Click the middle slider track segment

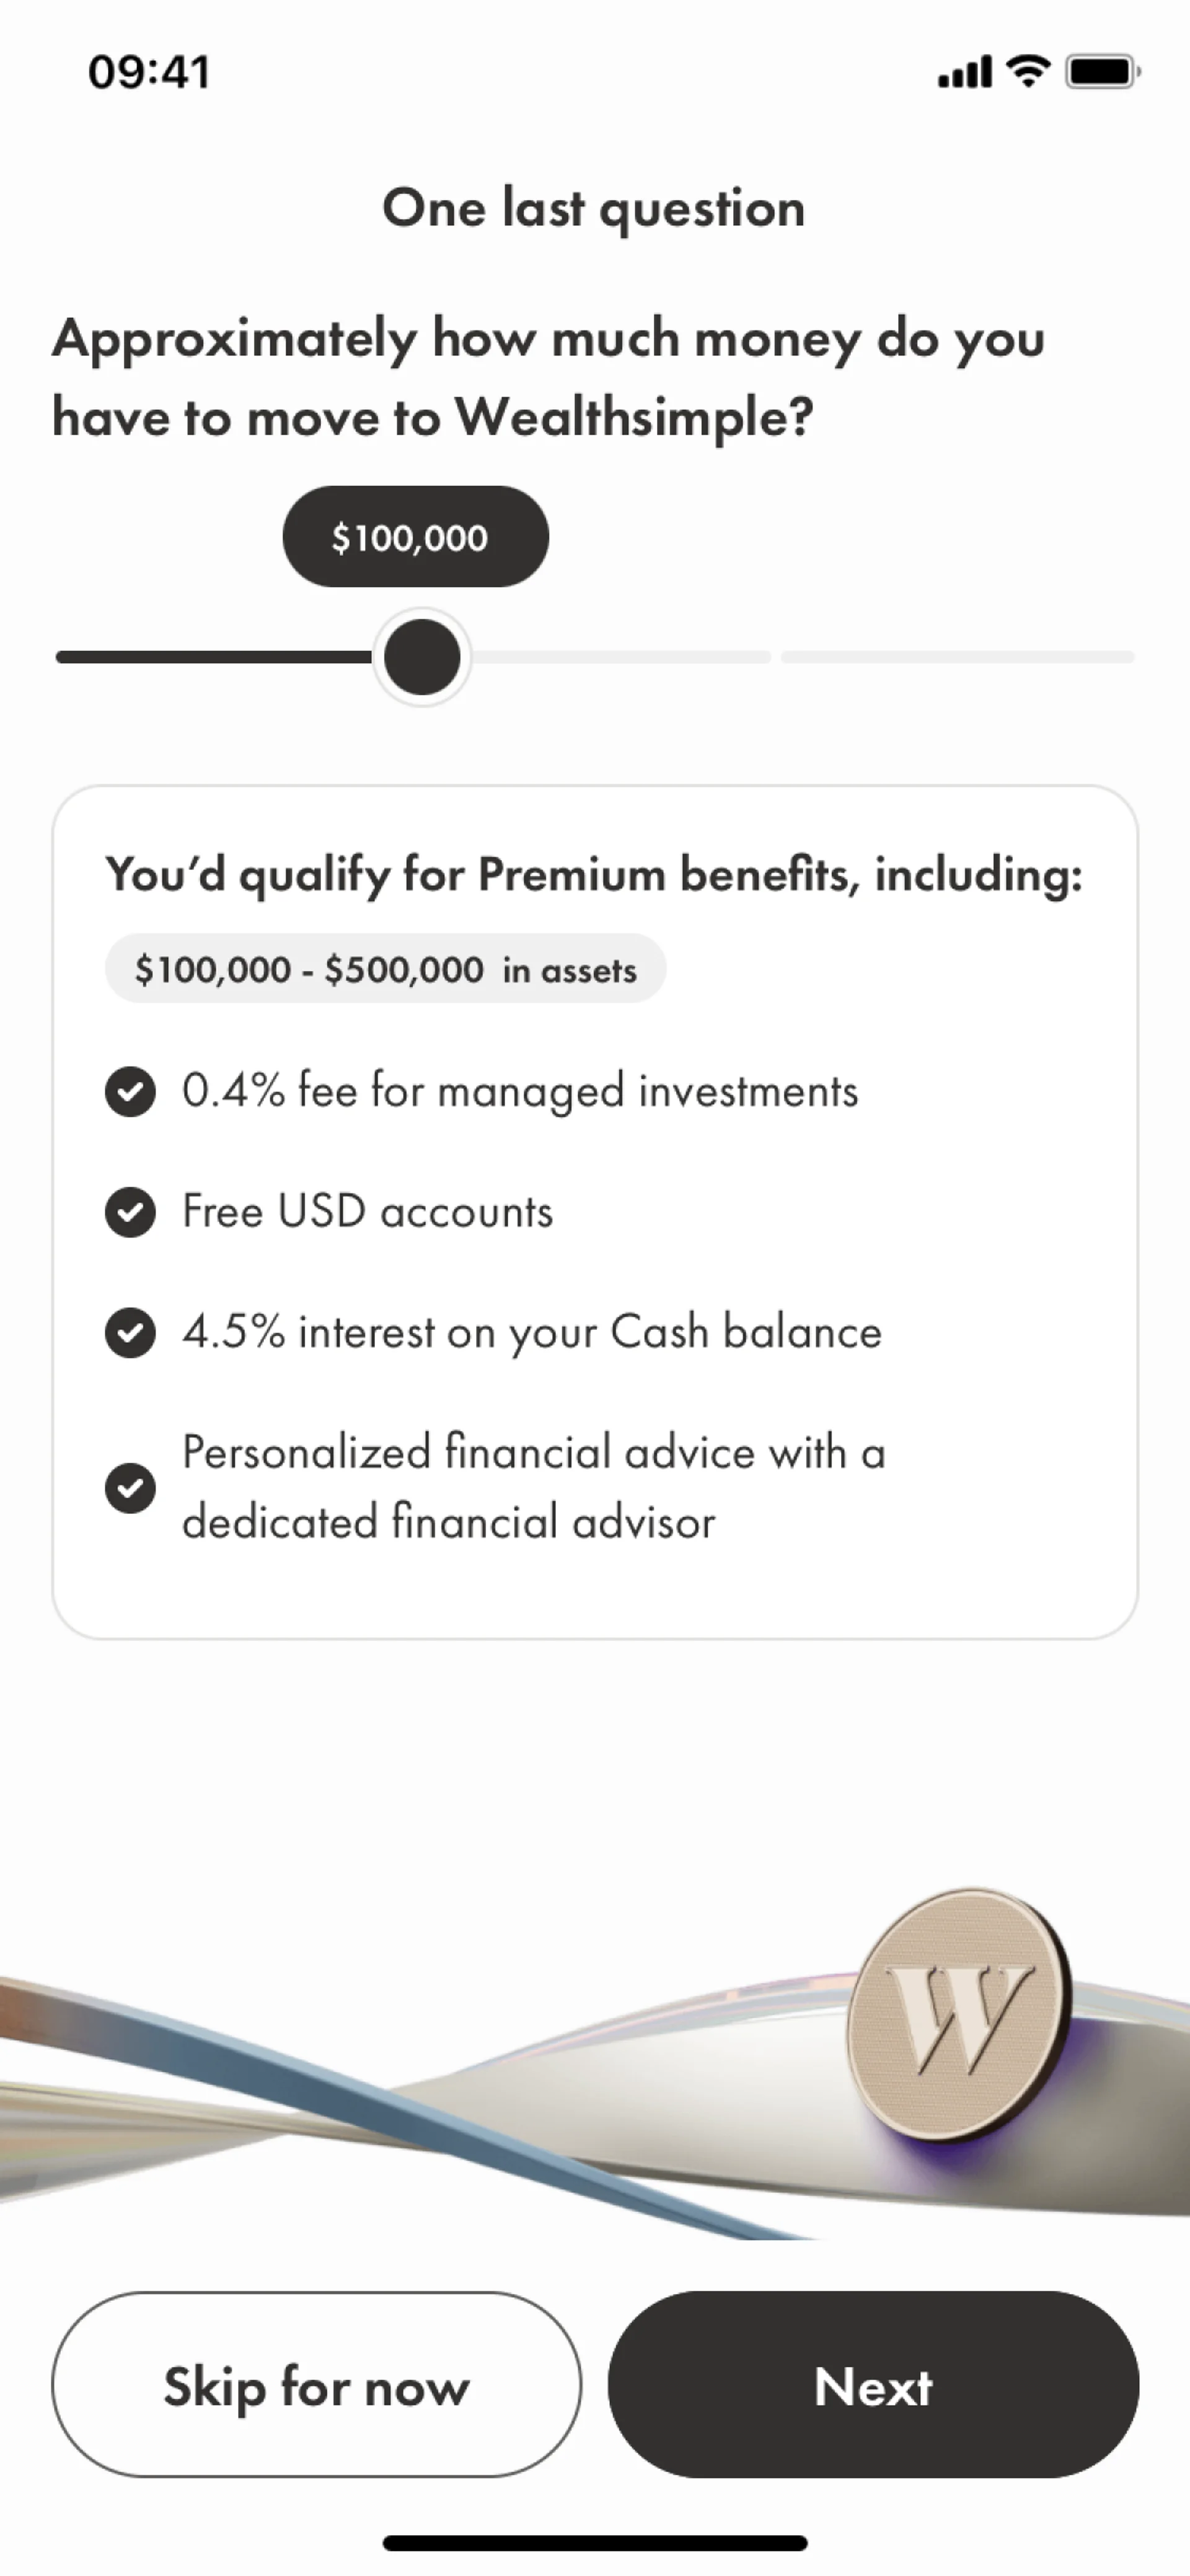[x=620, y=657]
